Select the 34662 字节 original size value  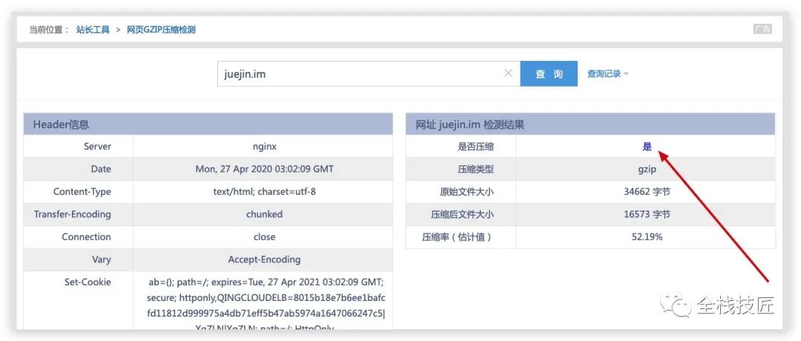[647, 192]
